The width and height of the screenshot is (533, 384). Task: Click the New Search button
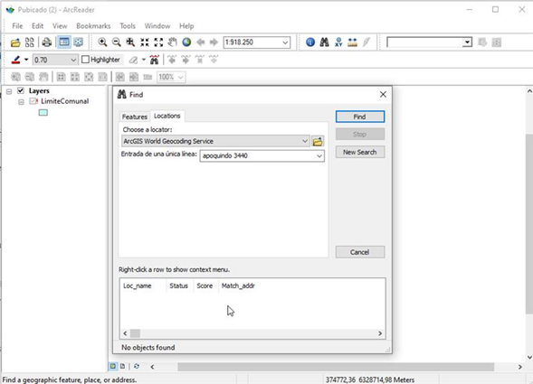pyautogui.click(x=360, y=152)
